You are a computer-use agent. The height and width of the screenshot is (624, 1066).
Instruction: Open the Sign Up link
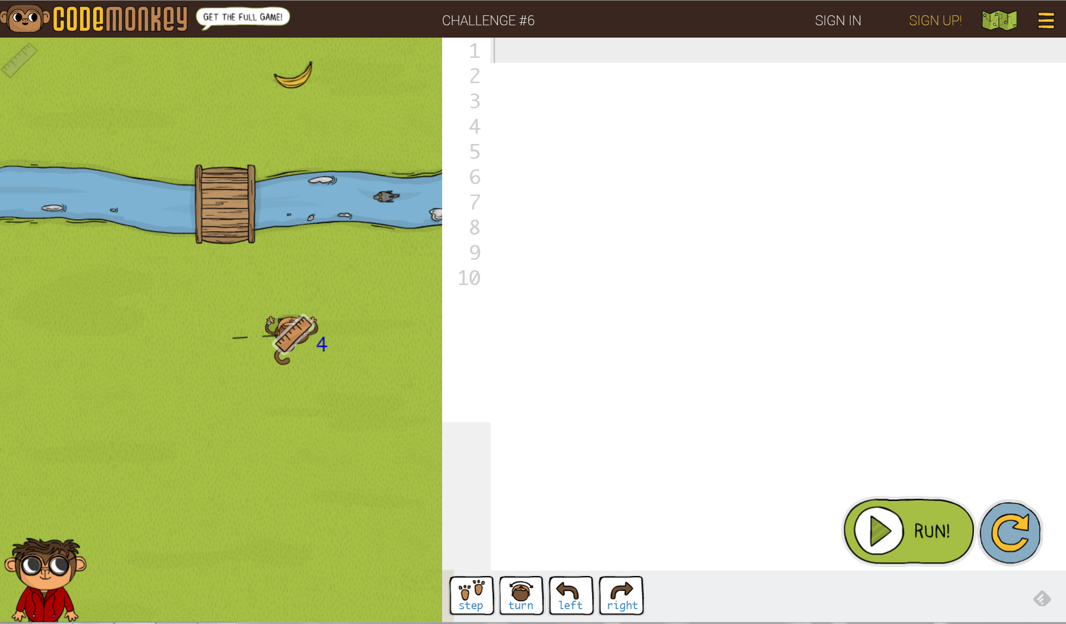tap(935, 20)
